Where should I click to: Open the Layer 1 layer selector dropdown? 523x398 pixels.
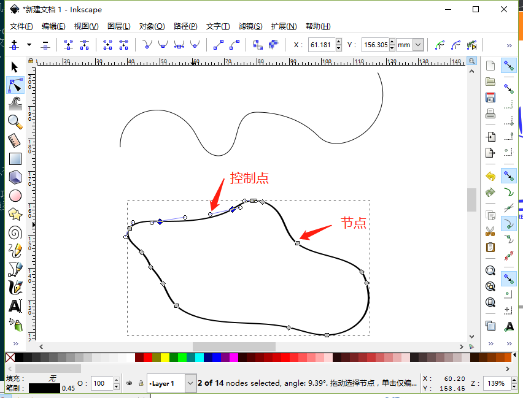pos(190,383)
